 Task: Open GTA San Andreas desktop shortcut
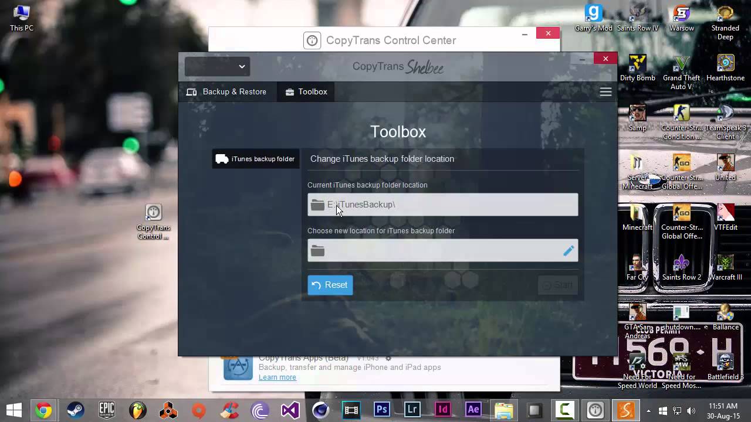[x=638, y=321]
